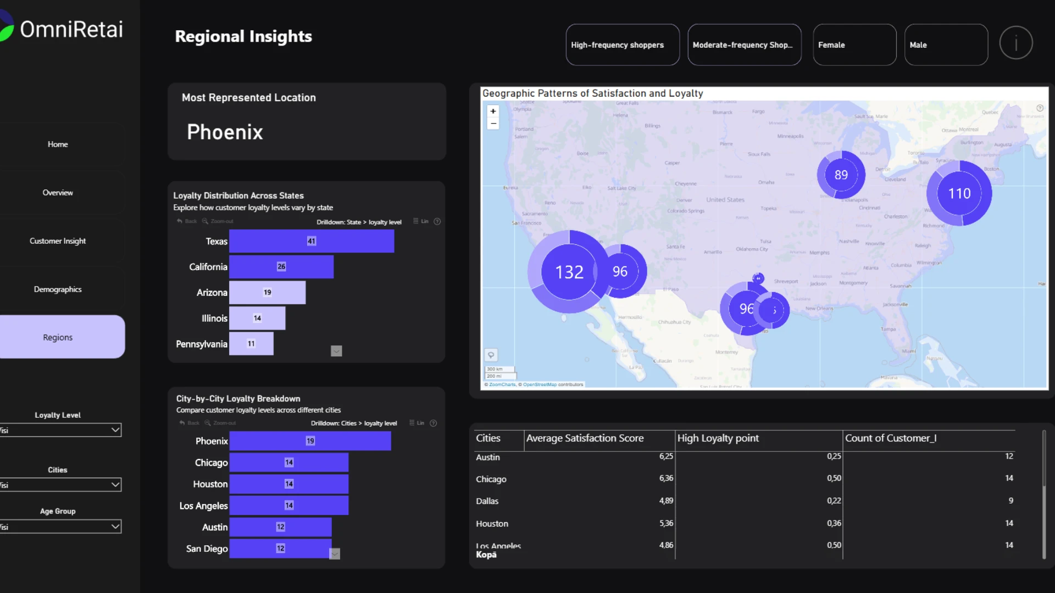Viewport: 1055px width, 593px height.
Task: Click the 110 cluster bubble on the map
Action: pos(959,193)
